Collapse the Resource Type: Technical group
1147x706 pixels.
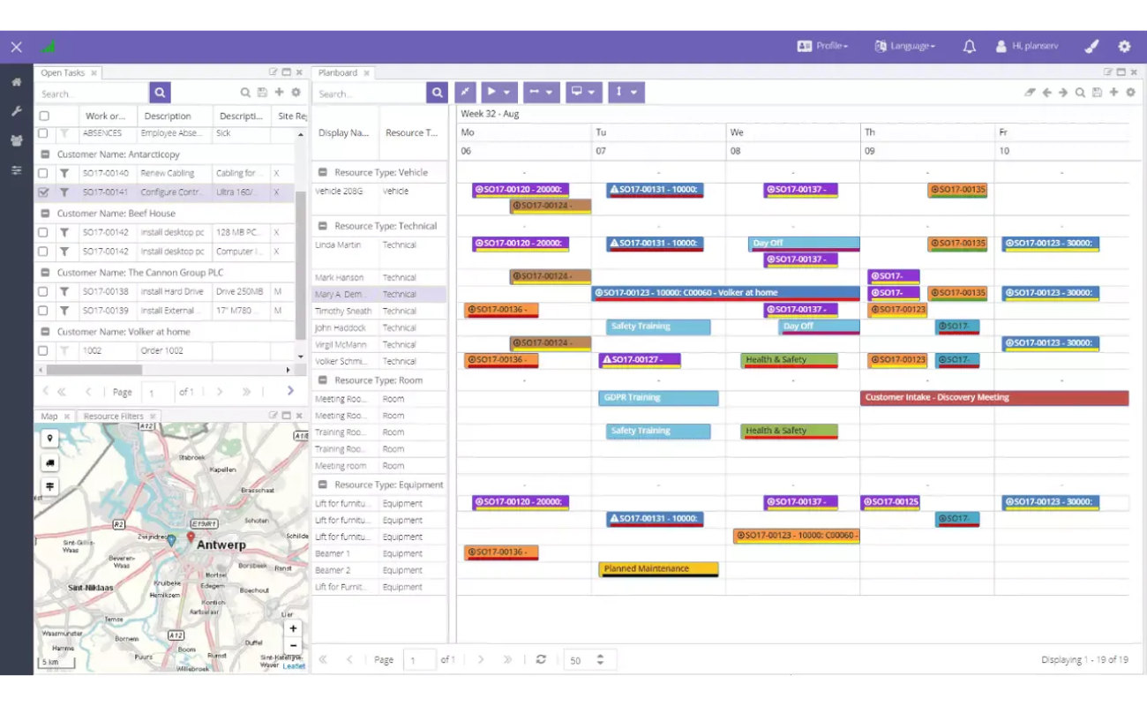(323, 226)
